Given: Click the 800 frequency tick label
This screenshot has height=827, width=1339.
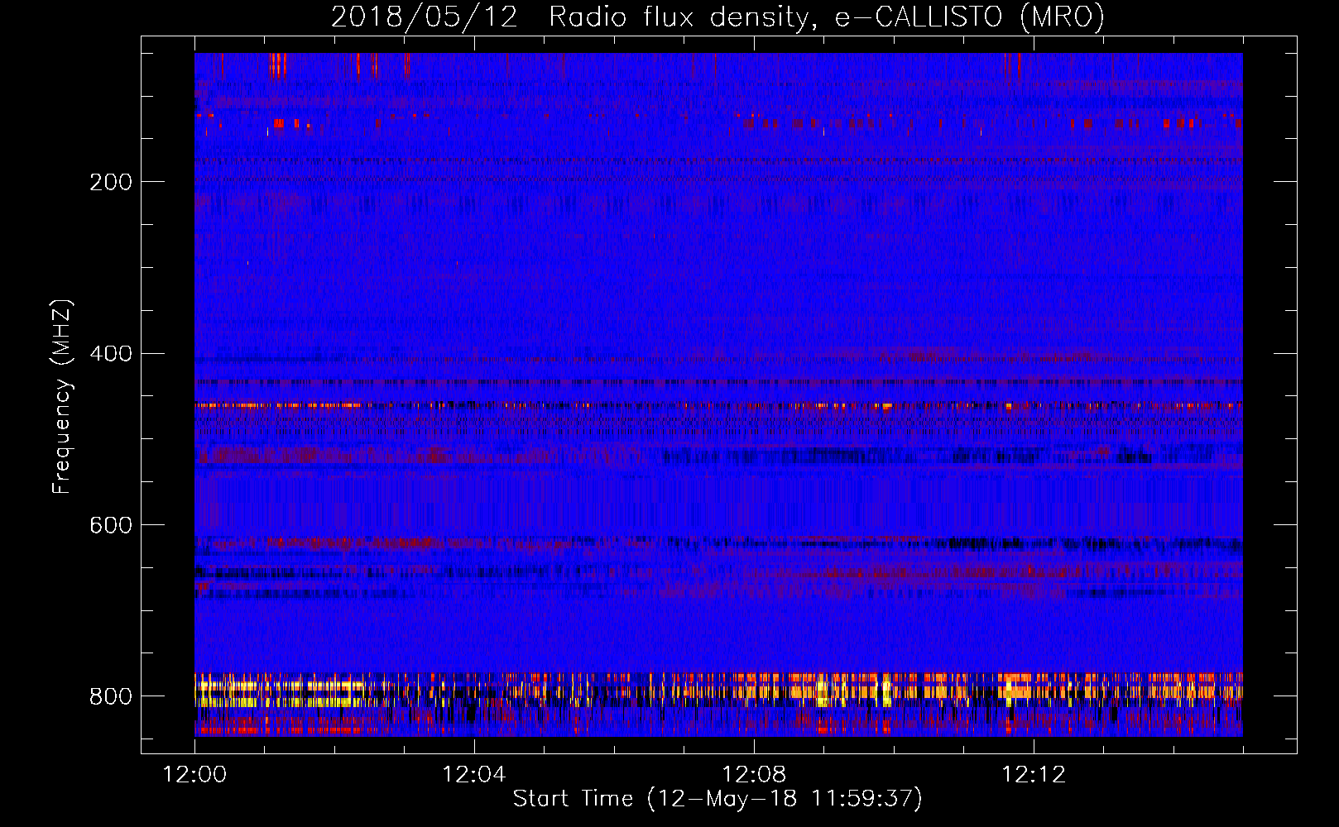Looking at the screenshot, I should (111, 696).
